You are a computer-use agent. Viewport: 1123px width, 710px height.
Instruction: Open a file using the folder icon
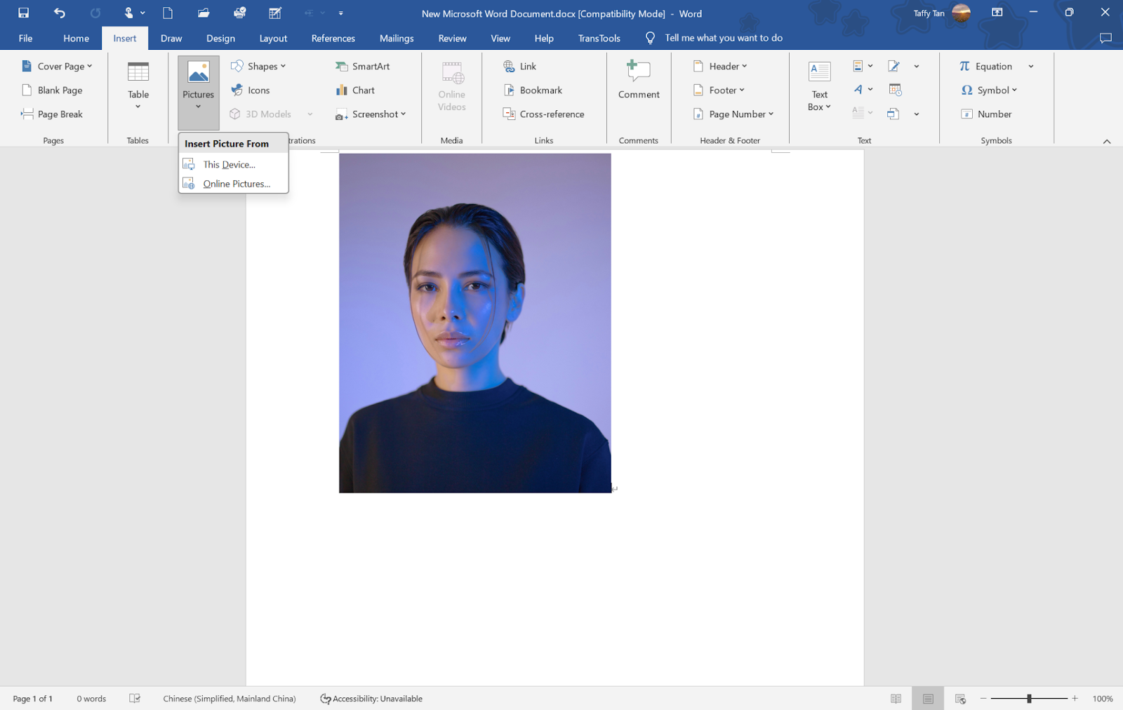pos(204,13)
